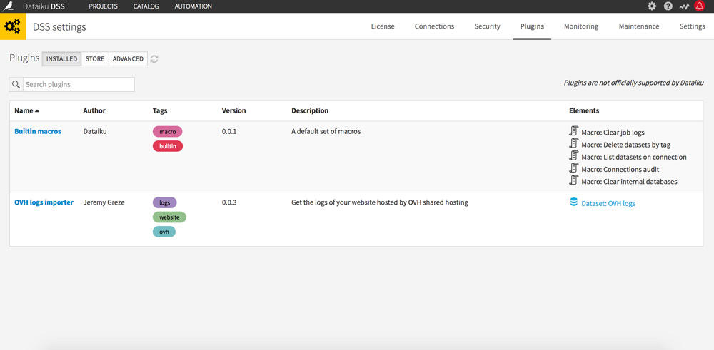This screenshot has width=714, height=350.
Task: Go to the Connections tab
Action: point(434,26)
